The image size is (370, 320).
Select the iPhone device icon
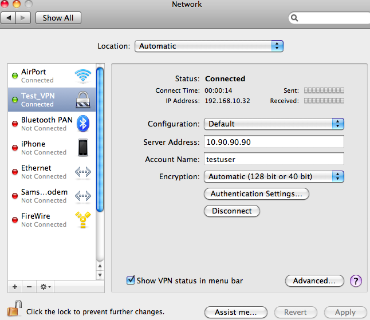[x=83, y=148]
